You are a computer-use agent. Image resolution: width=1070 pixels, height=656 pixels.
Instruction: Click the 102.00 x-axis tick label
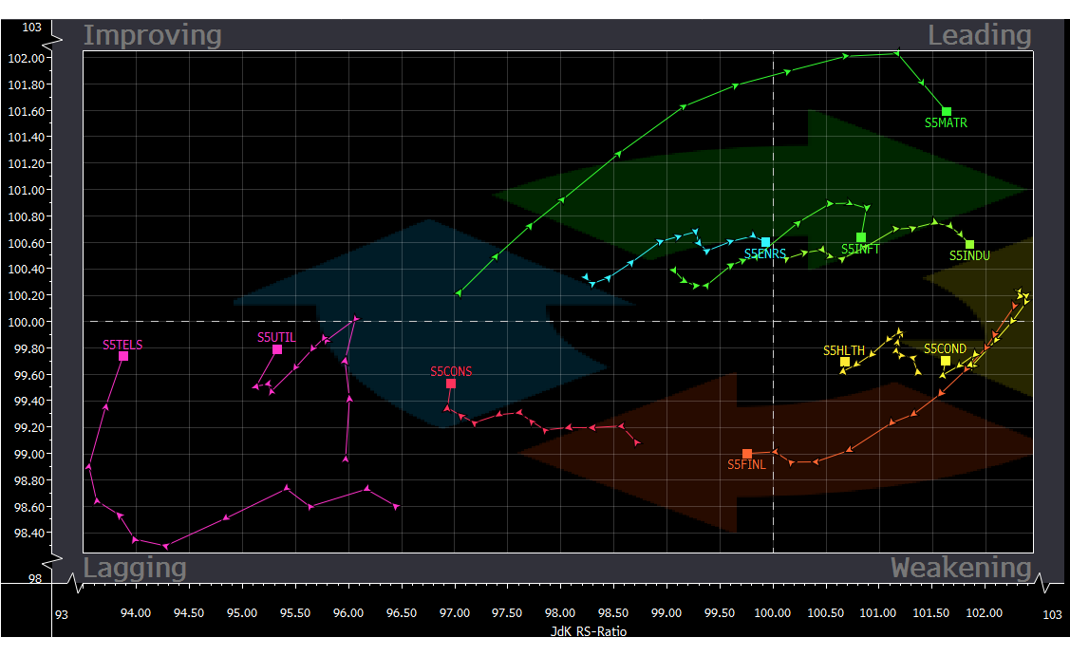(984, 613)
